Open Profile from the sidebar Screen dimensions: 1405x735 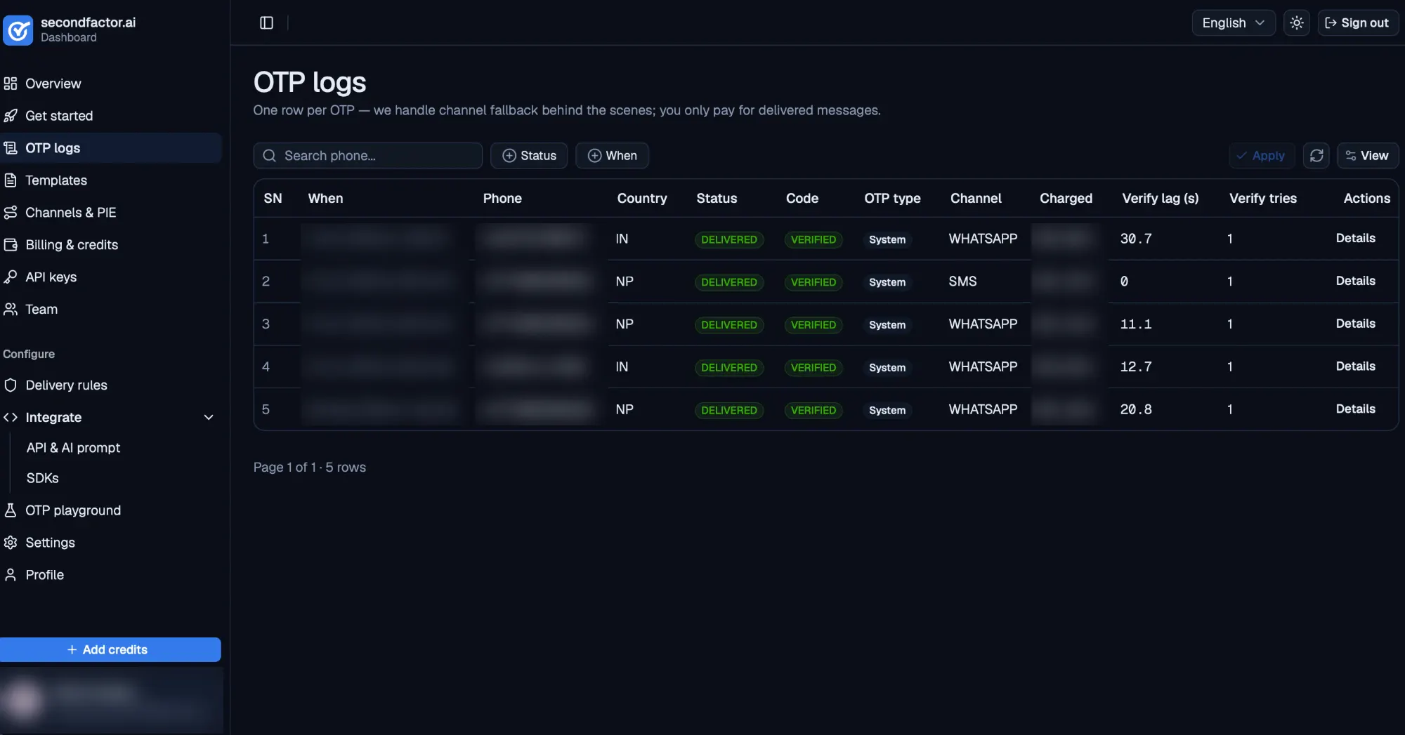111,575
